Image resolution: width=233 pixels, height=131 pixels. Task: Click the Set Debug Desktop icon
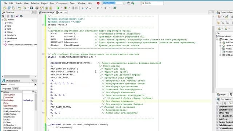coord(133,3)
